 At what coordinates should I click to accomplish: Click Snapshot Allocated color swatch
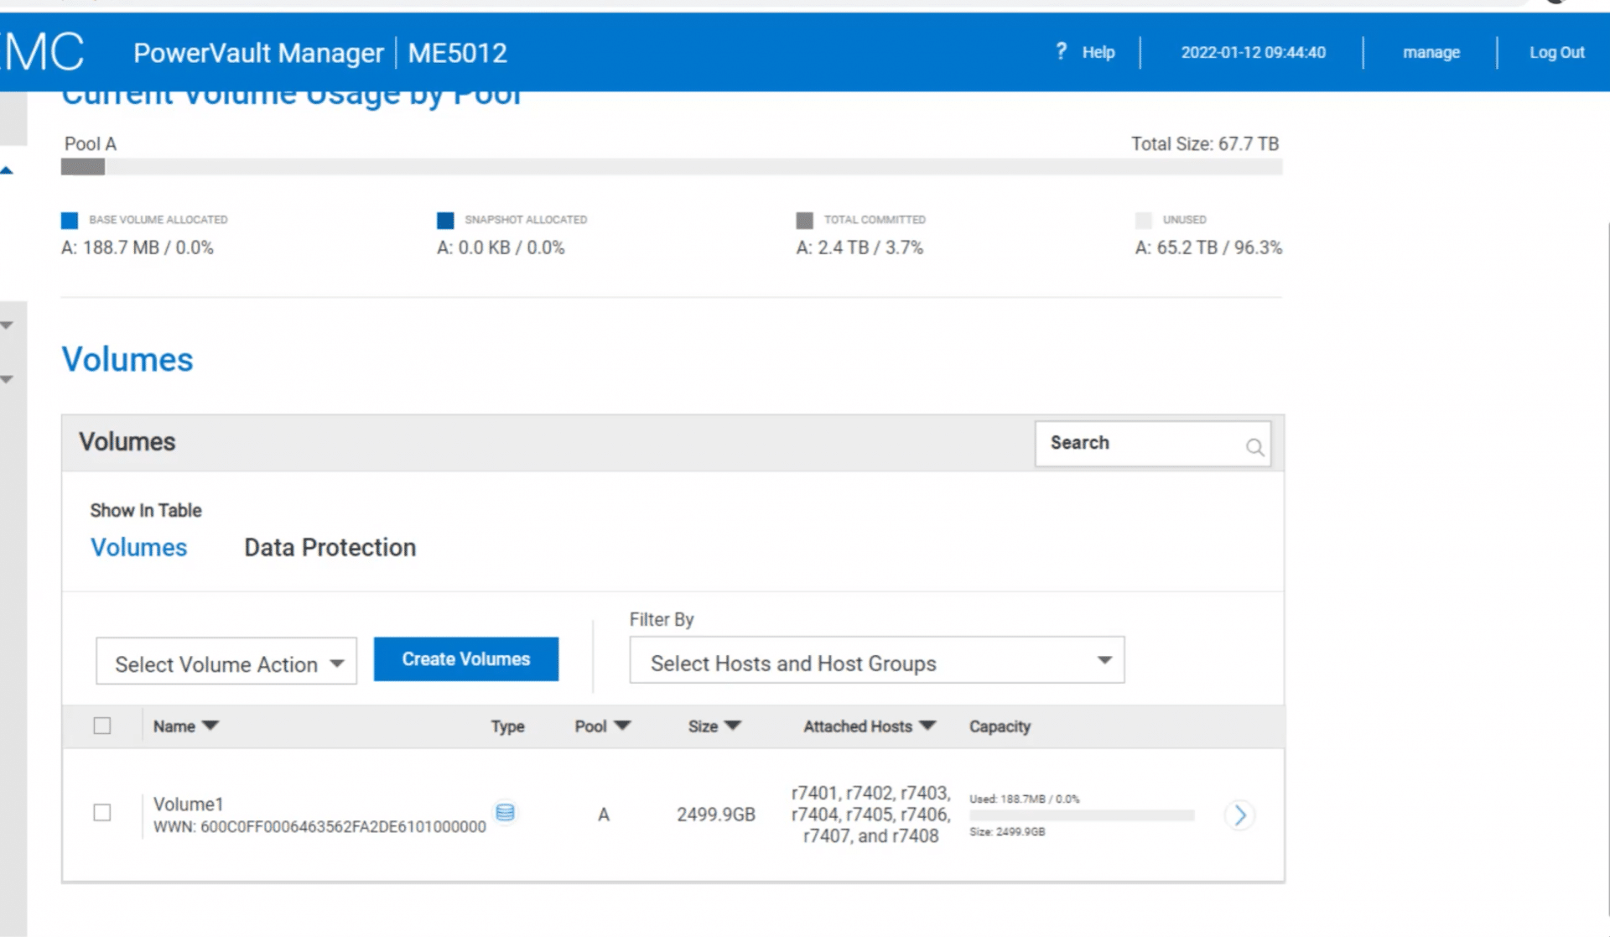445,221
